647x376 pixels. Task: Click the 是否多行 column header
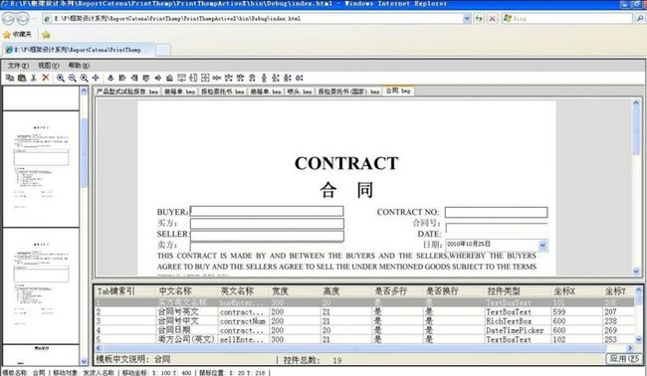pyautogui.click(x=397, y=291)
